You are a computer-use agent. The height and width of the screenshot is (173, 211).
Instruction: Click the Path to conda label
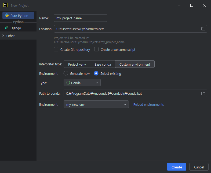click(50, 93)
